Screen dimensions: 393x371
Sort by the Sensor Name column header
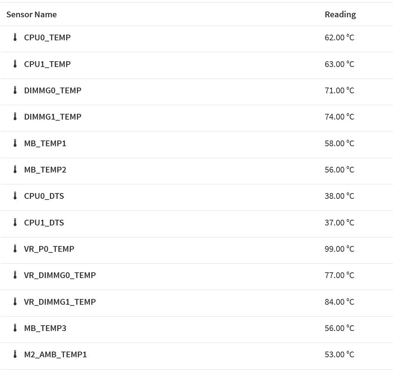pyautogui.click(x=32, y=14)
